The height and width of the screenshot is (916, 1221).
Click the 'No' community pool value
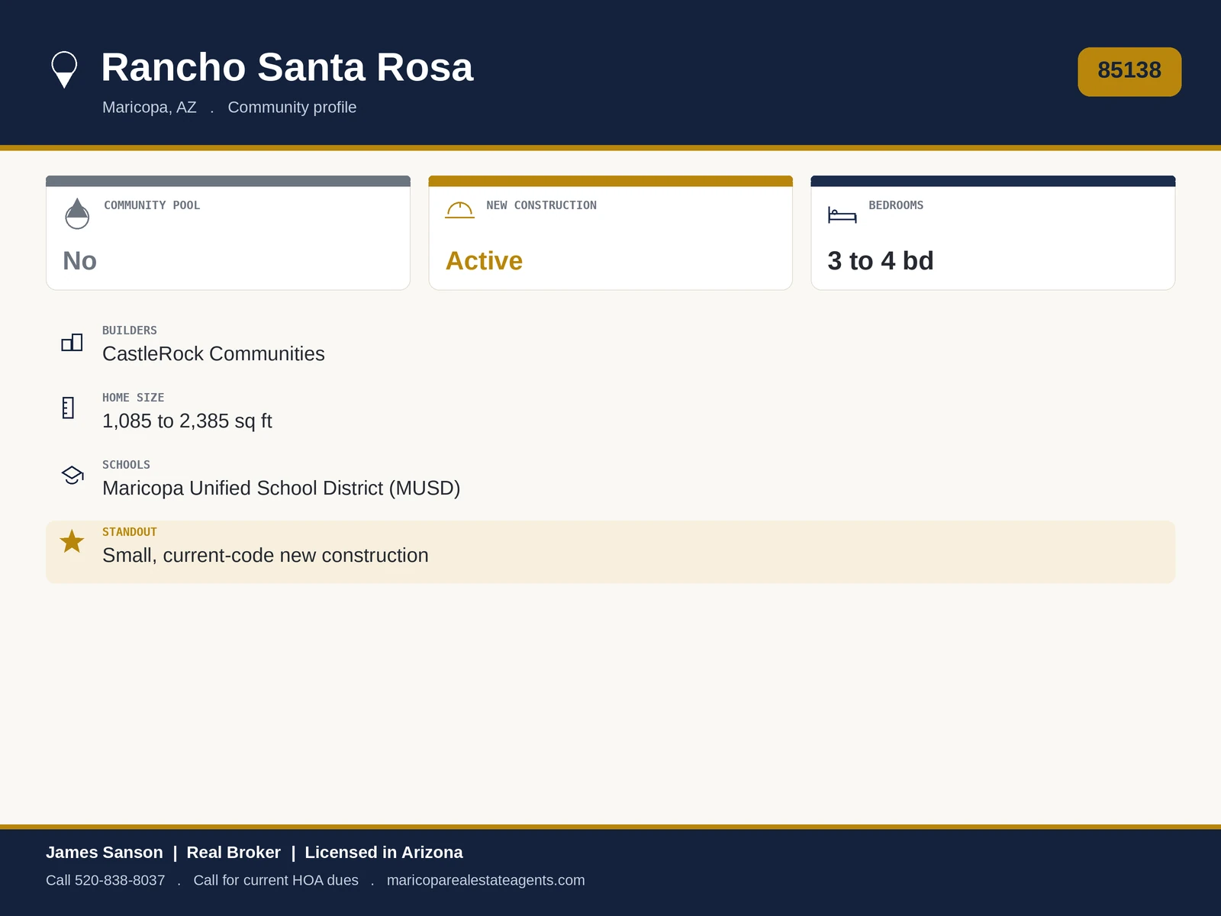pos(79,261)
